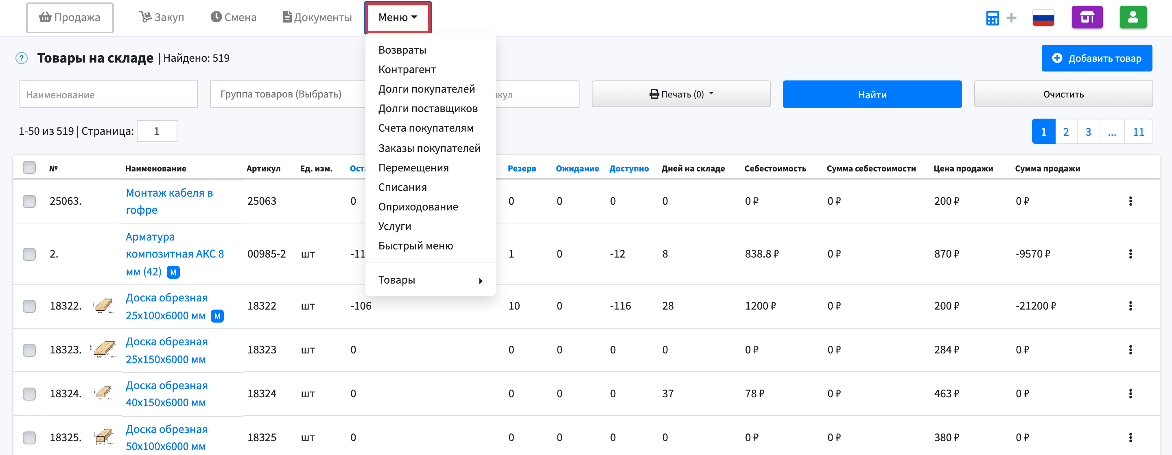Click the blue Найти button
The width and height of the screenshot is (1172, 455).
(872, 94)
